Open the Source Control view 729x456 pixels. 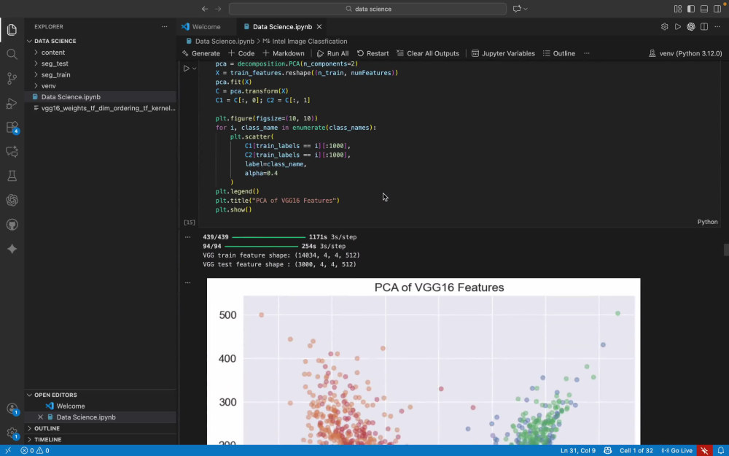(12, 79)
